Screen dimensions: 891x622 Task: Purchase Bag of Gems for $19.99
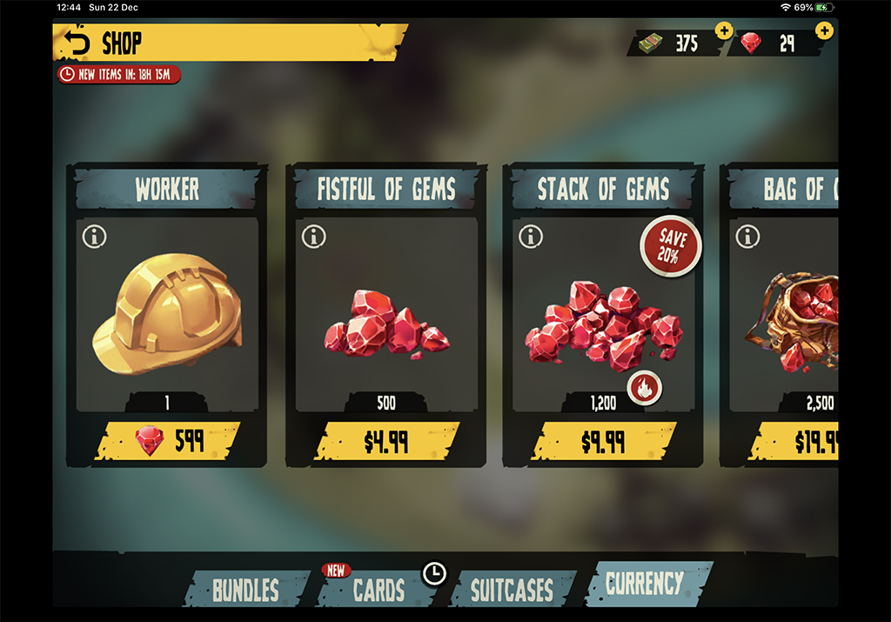coord(794,441)
